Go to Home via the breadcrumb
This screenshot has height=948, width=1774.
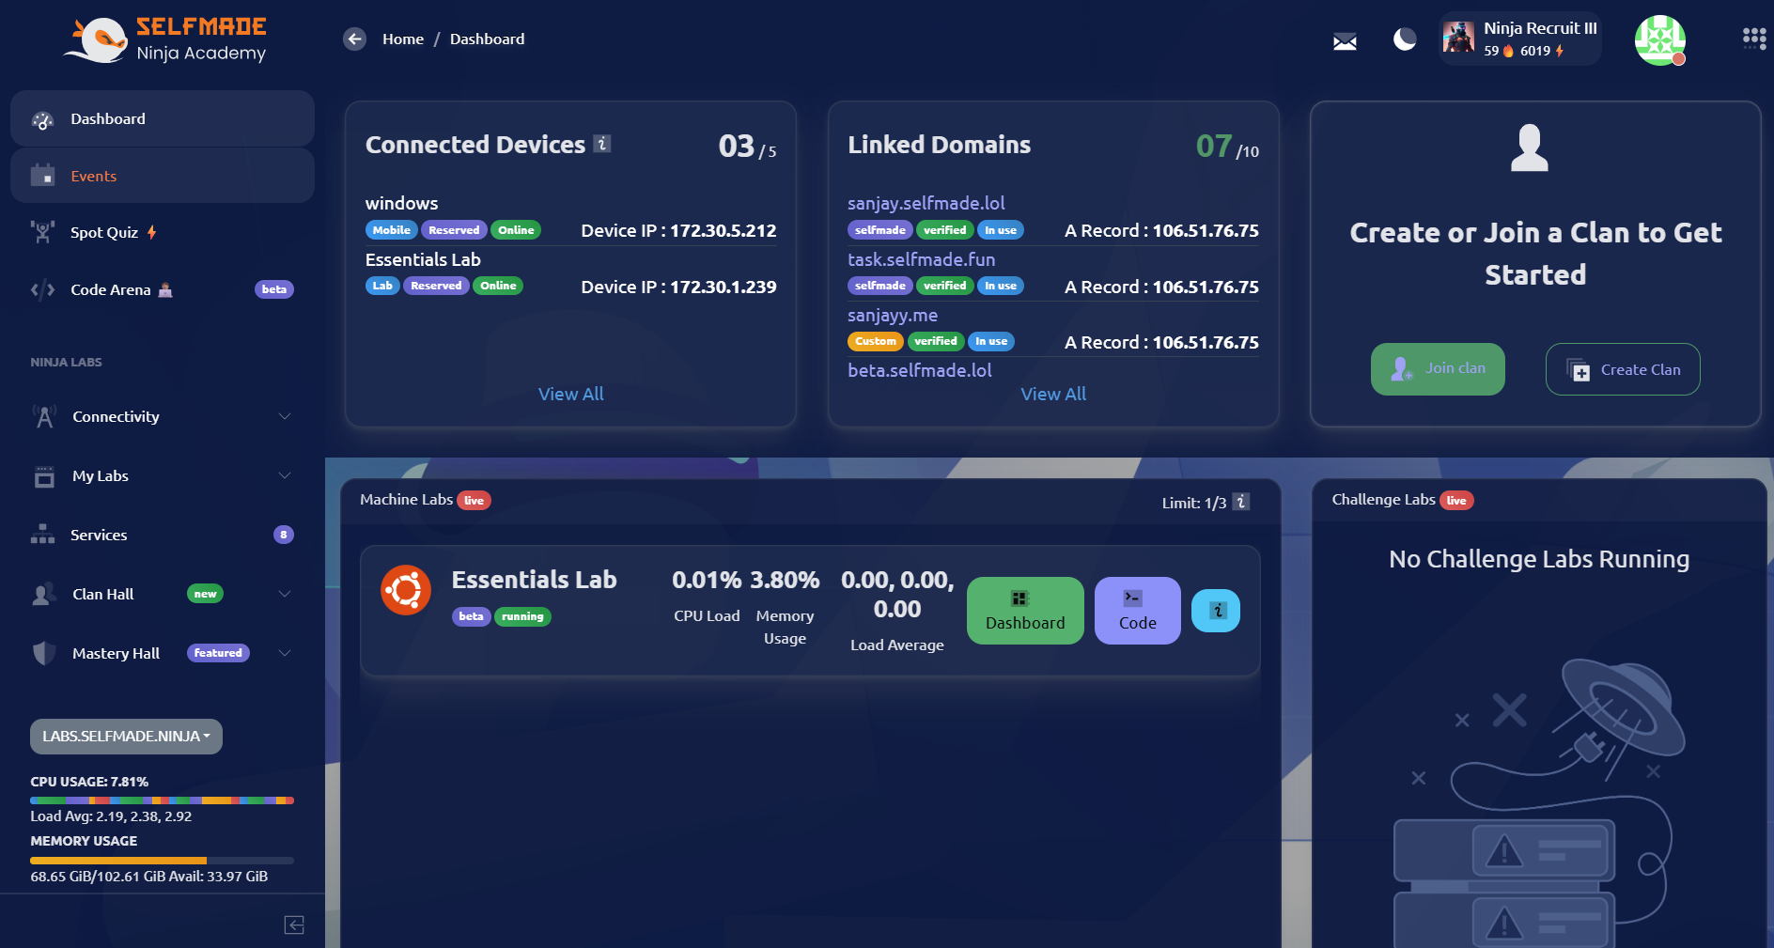pyautogui.click(x=403, y=39)
